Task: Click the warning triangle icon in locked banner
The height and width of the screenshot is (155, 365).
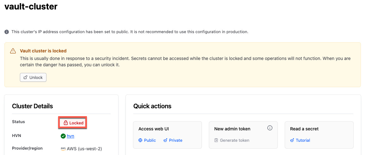Action: point(13,51)
